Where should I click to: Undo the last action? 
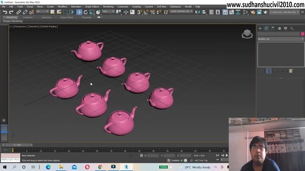pos(5,12)
